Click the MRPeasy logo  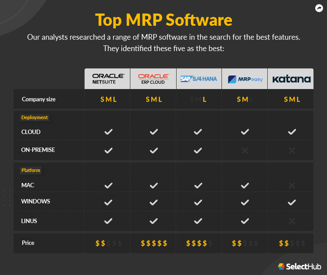coord(245,79)
